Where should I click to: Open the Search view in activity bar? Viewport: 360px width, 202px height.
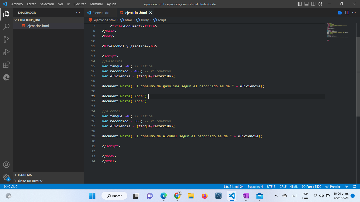click(x=6, y=27)
